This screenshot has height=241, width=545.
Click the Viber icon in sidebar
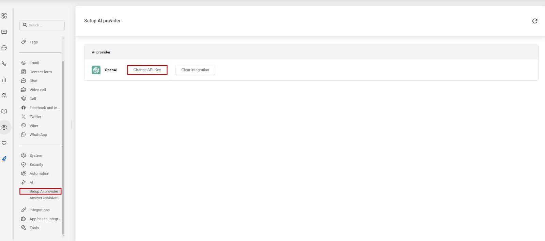[24, 126]
